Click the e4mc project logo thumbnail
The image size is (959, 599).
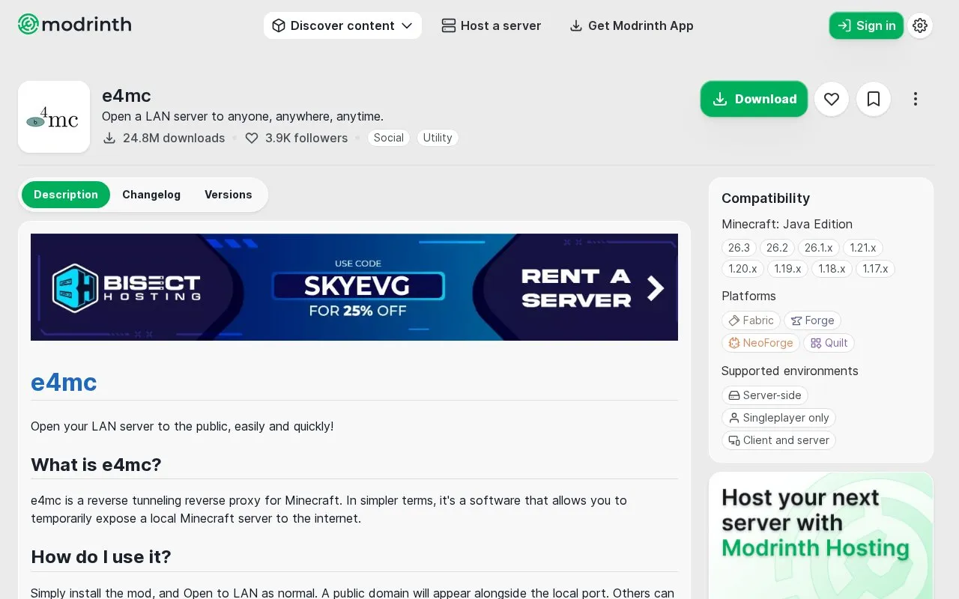54,117
